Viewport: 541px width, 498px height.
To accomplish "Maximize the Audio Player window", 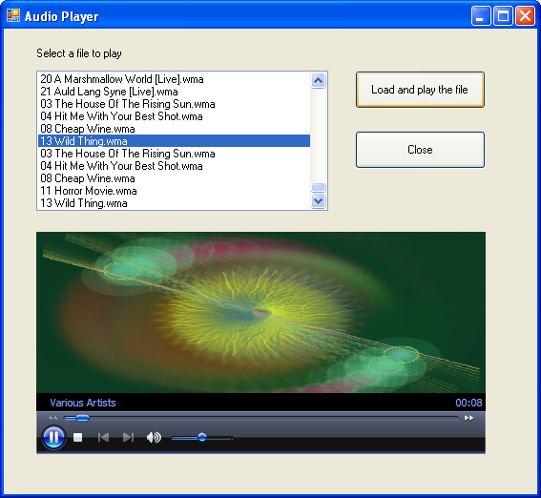I will tap(503, 16).
